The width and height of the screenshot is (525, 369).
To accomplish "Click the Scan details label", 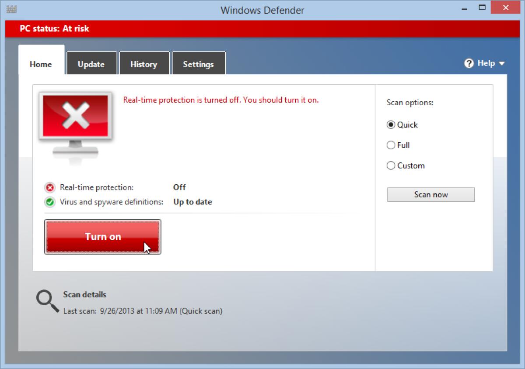I will (84, 294).
